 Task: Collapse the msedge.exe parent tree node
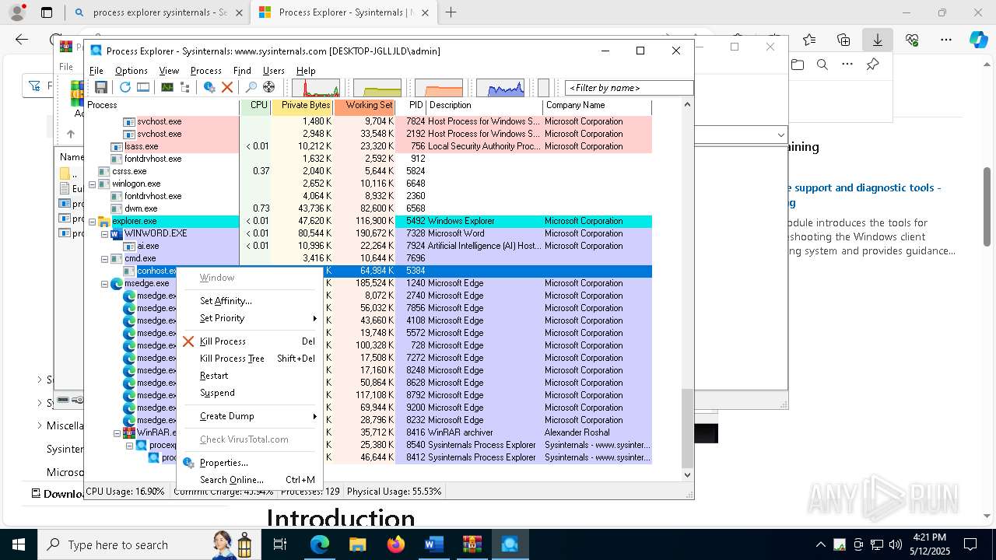pyautogui.click(x=104, y=284)
